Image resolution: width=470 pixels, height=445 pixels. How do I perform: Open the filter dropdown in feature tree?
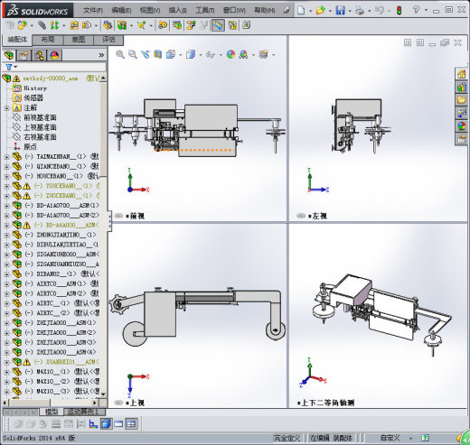click(x=11, y=67)
